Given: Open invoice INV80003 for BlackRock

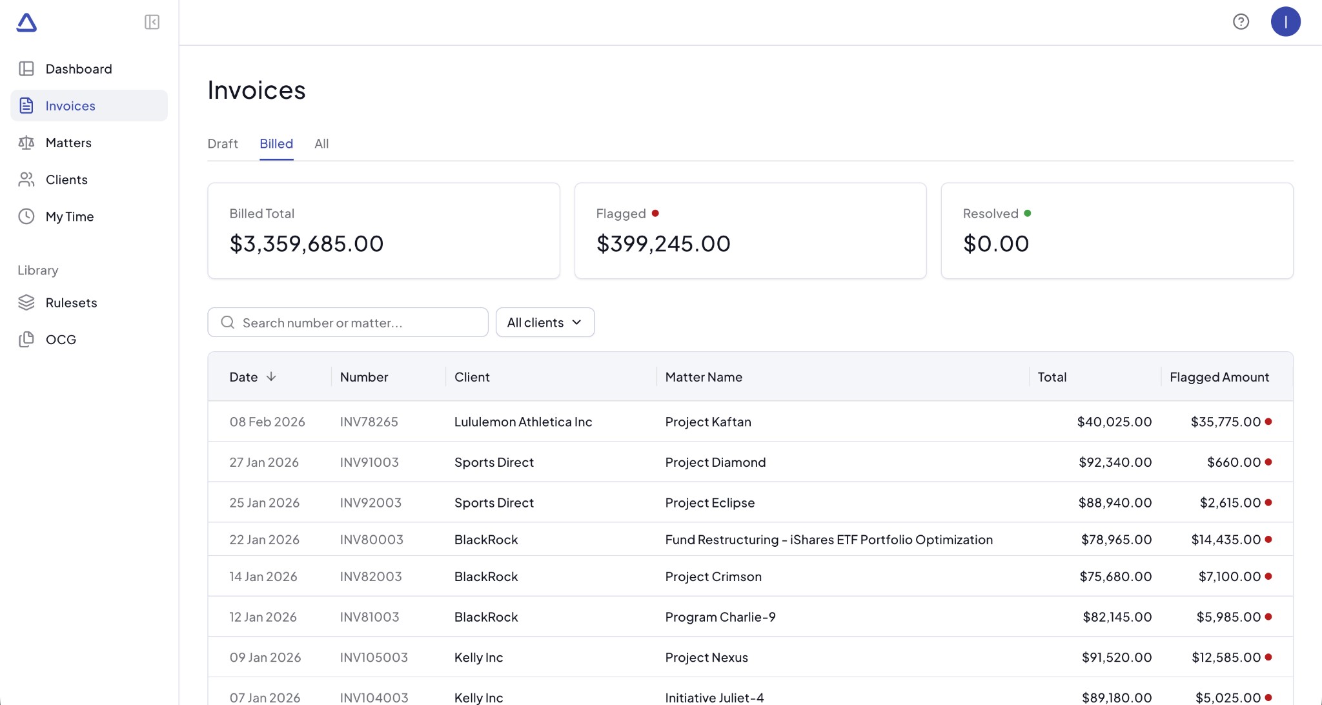Looking at the screenshot, I should click(x=710, y=539).
